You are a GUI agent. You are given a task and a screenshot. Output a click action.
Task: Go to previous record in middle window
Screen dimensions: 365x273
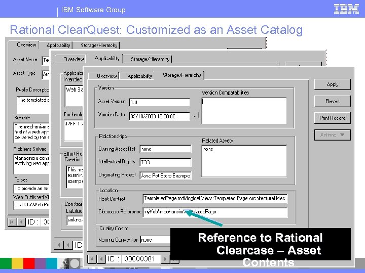68,245
